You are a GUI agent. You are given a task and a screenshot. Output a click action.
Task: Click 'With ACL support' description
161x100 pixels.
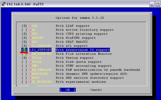[72, 46]
